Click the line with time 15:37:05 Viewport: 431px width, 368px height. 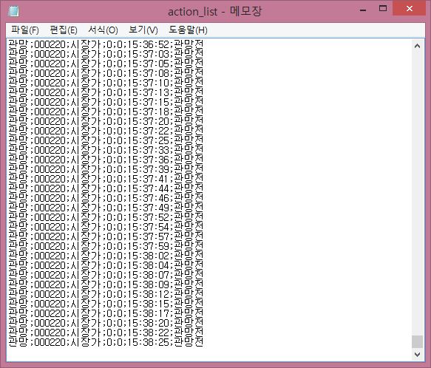(x=106, y=64)
